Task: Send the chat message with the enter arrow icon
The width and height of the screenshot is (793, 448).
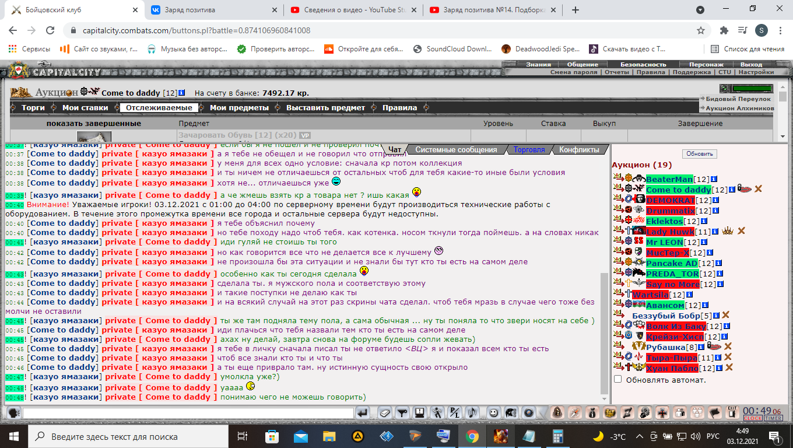Action: (362, 413)
